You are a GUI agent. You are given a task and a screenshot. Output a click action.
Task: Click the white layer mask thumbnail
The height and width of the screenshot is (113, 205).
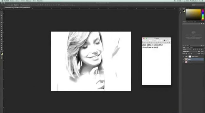tap(190, 57)
